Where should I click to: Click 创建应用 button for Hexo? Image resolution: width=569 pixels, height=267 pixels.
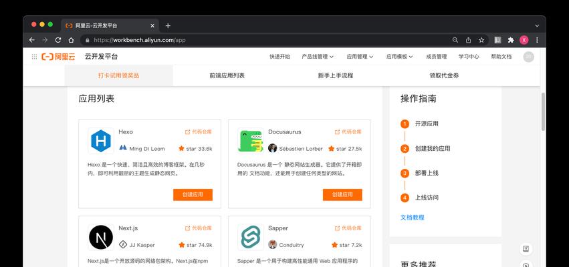pos(193,194)
